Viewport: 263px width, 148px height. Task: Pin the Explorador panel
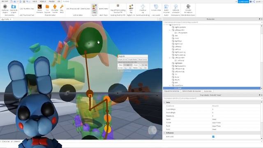(259, 19)
